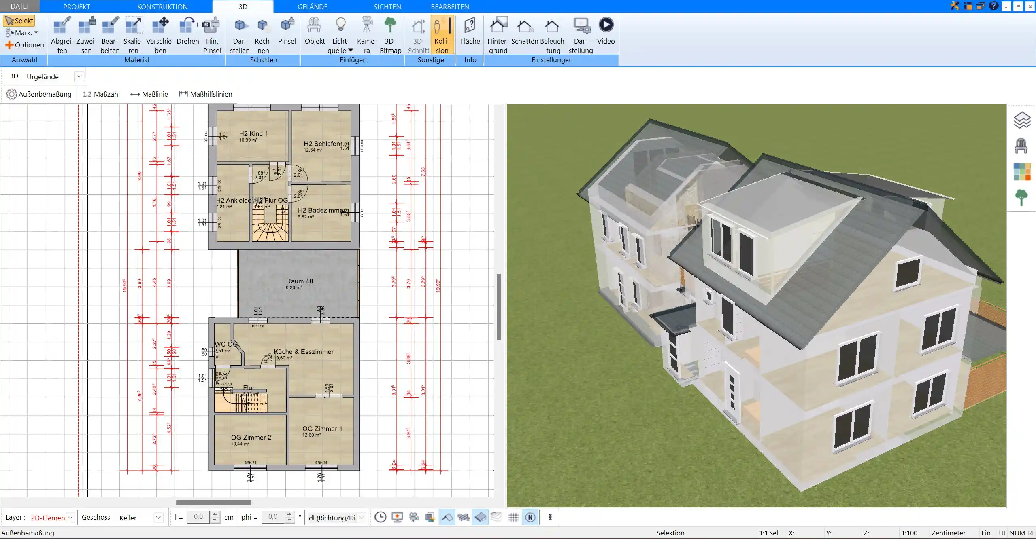This screenshot has width=1036, height=539.
Task: Switch to the PROJEKT tab
Action: tap(77, 6)
